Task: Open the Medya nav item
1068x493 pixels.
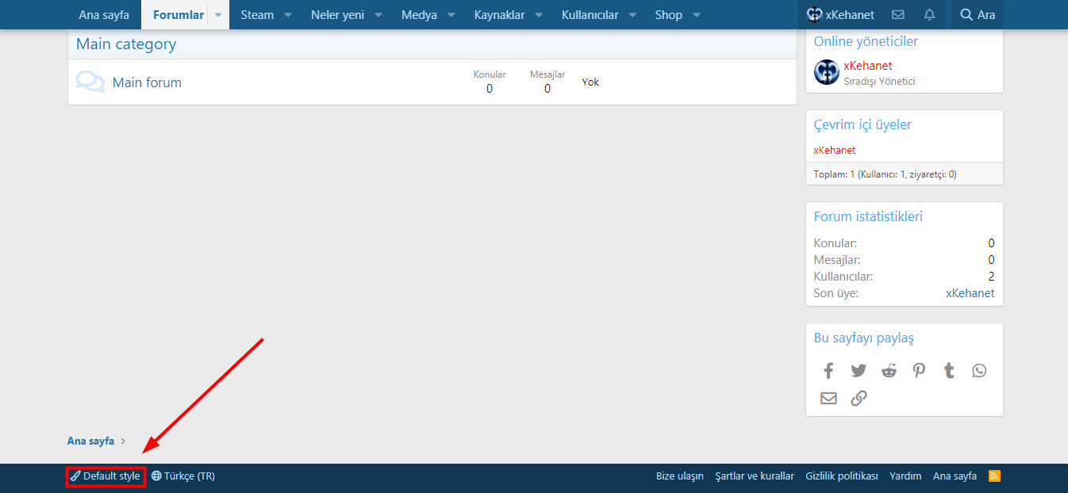Action: point(419,15)
